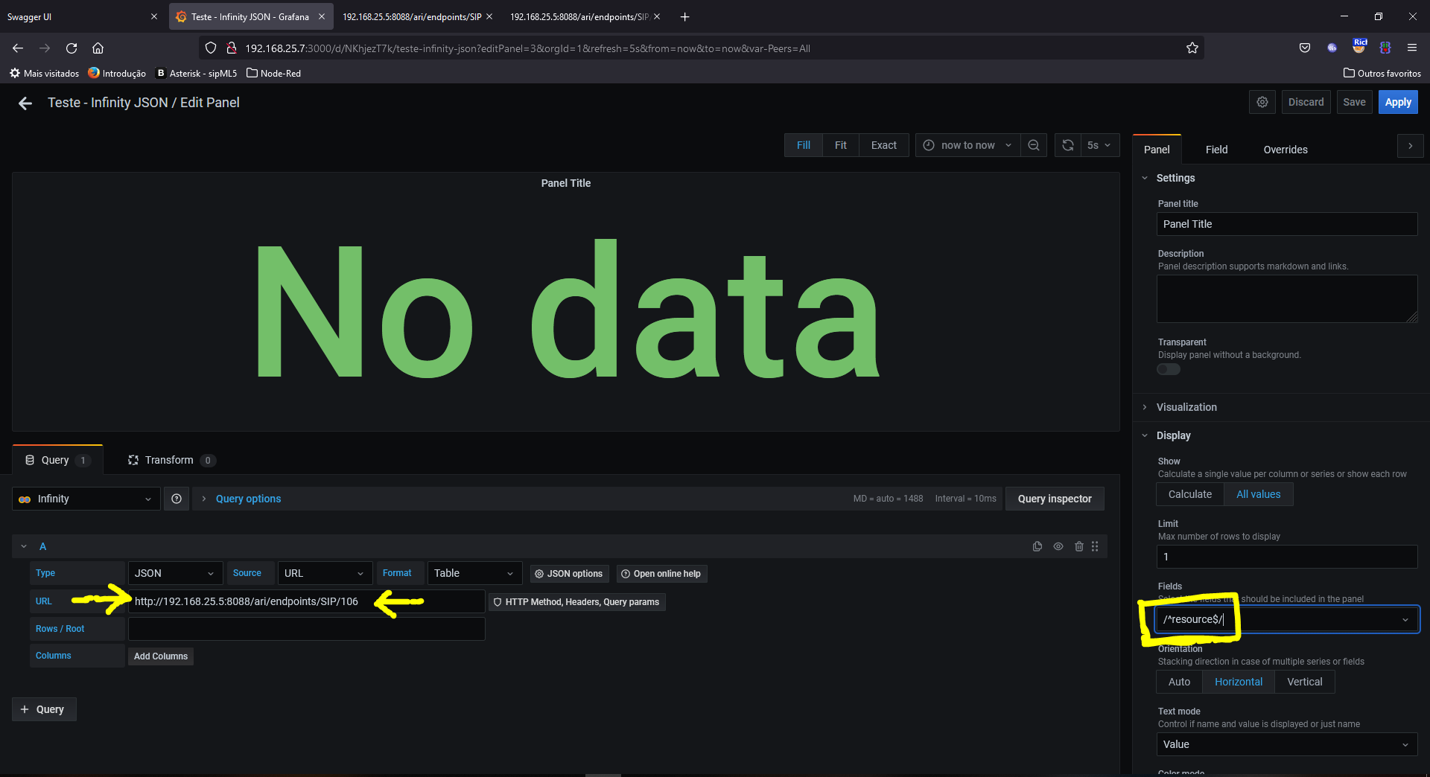Open panel settings via the gear icon

click(1262, 102)
